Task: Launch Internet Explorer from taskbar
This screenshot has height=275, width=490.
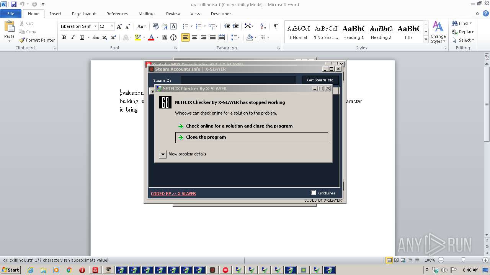Action: [x=30, y=270]
